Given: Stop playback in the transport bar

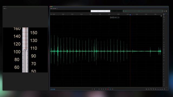Looking at the screenshot, I should [x=92, y=89].
